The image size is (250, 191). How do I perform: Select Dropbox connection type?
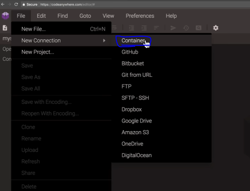(x=161, y=109)
